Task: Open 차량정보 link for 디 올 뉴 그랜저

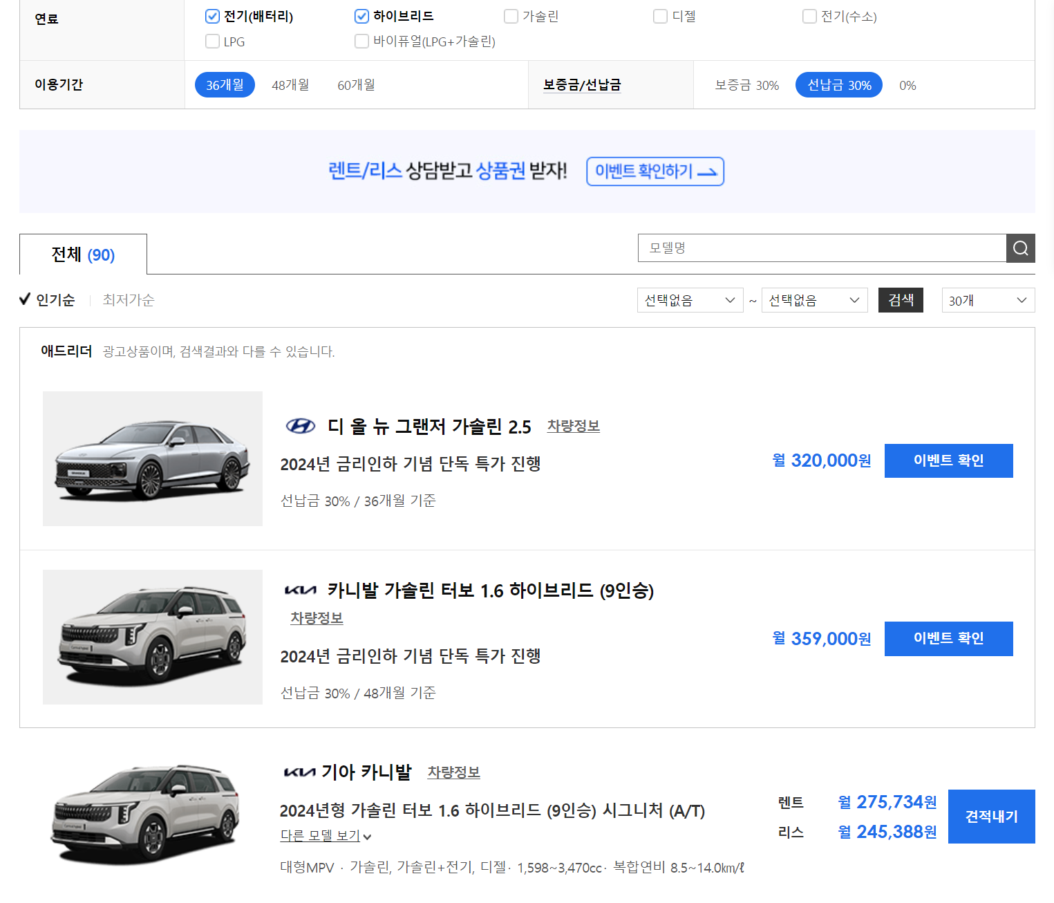Action: tap(574, 426)
